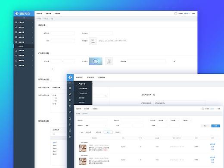Click grid icon in the collapsed sidebar
Viewport: 224px width, 168px height.
pos(70,88)
